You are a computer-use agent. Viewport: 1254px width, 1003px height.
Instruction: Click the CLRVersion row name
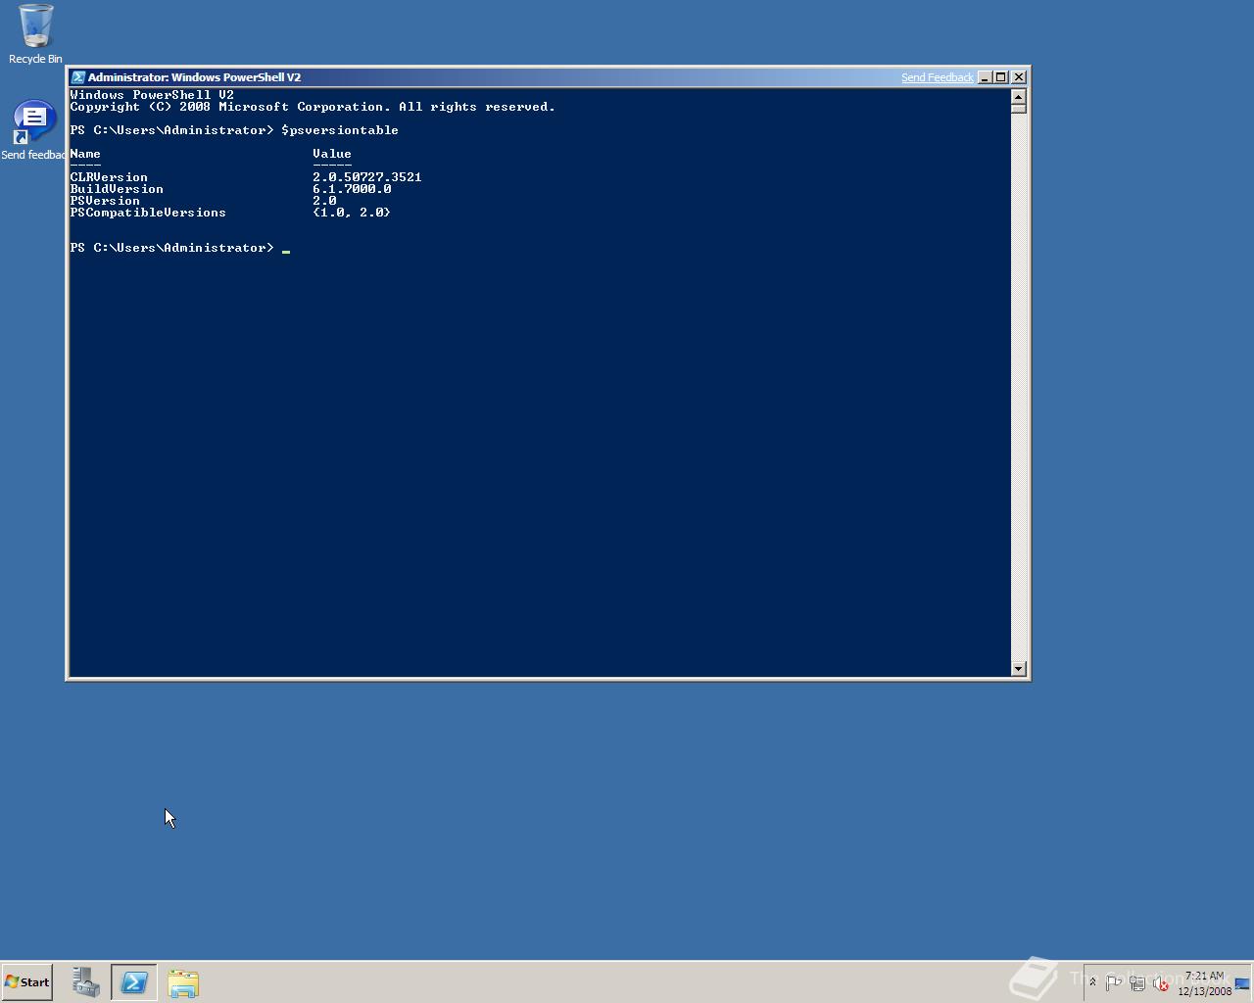109,177
